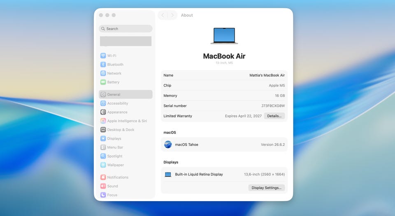Image resolution: width=395 pixels, height=216 pixels.
Task: Select the Battery icon in sidebar
Action: 103,82
